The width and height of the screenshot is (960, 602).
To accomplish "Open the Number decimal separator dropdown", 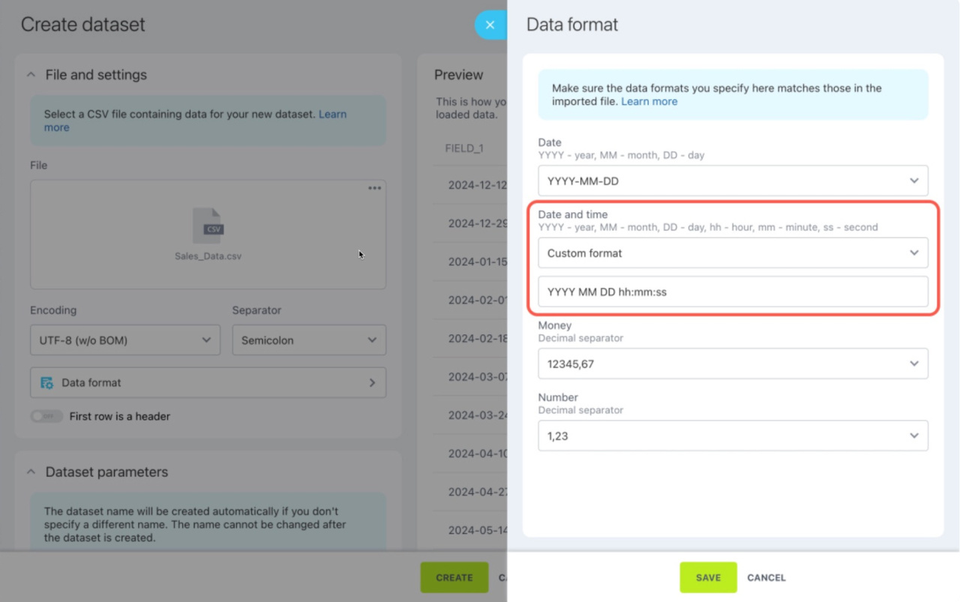I will 732,436.
